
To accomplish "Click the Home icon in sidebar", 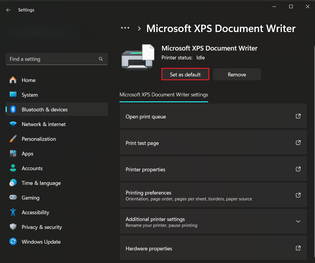I will tap(13, 80).
